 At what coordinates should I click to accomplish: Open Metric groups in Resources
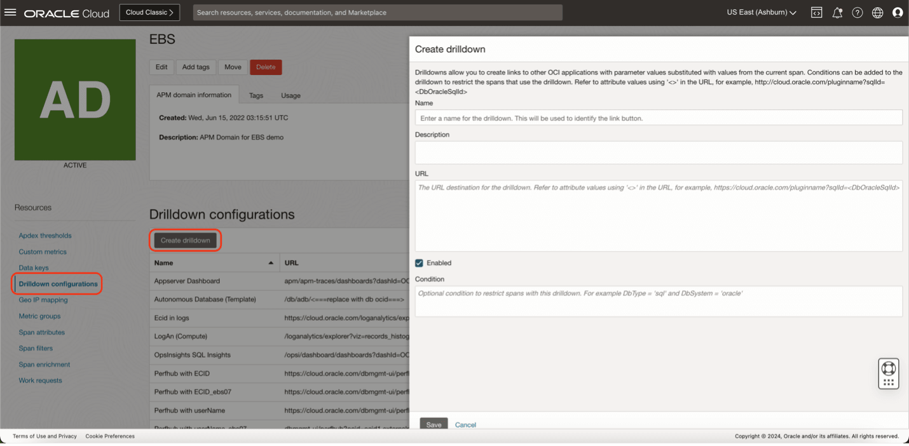(39, 316)
